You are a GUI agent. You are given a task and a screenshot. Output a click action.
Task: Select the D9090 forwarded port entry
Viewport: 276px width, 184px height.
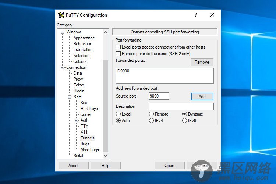tap(123, 71)
